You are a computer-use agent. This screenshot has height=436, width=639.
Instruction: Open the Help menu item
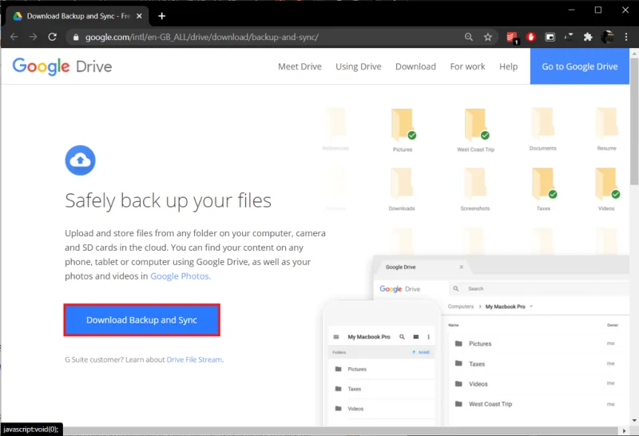[x=508, y=66]
